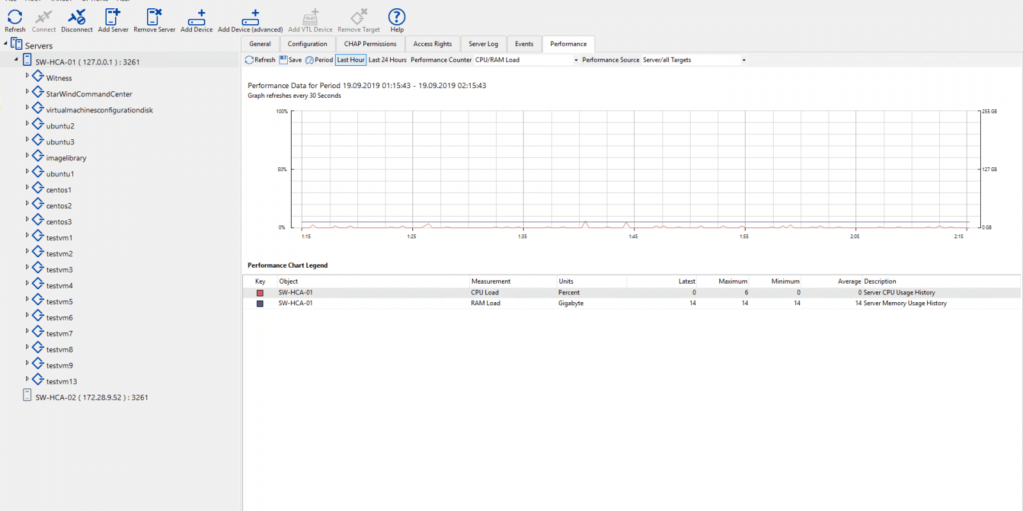The height and width of the screenshot is (511, 1023).
Task: Select the testvm2 tree item
Action: (x=59, y=254)
